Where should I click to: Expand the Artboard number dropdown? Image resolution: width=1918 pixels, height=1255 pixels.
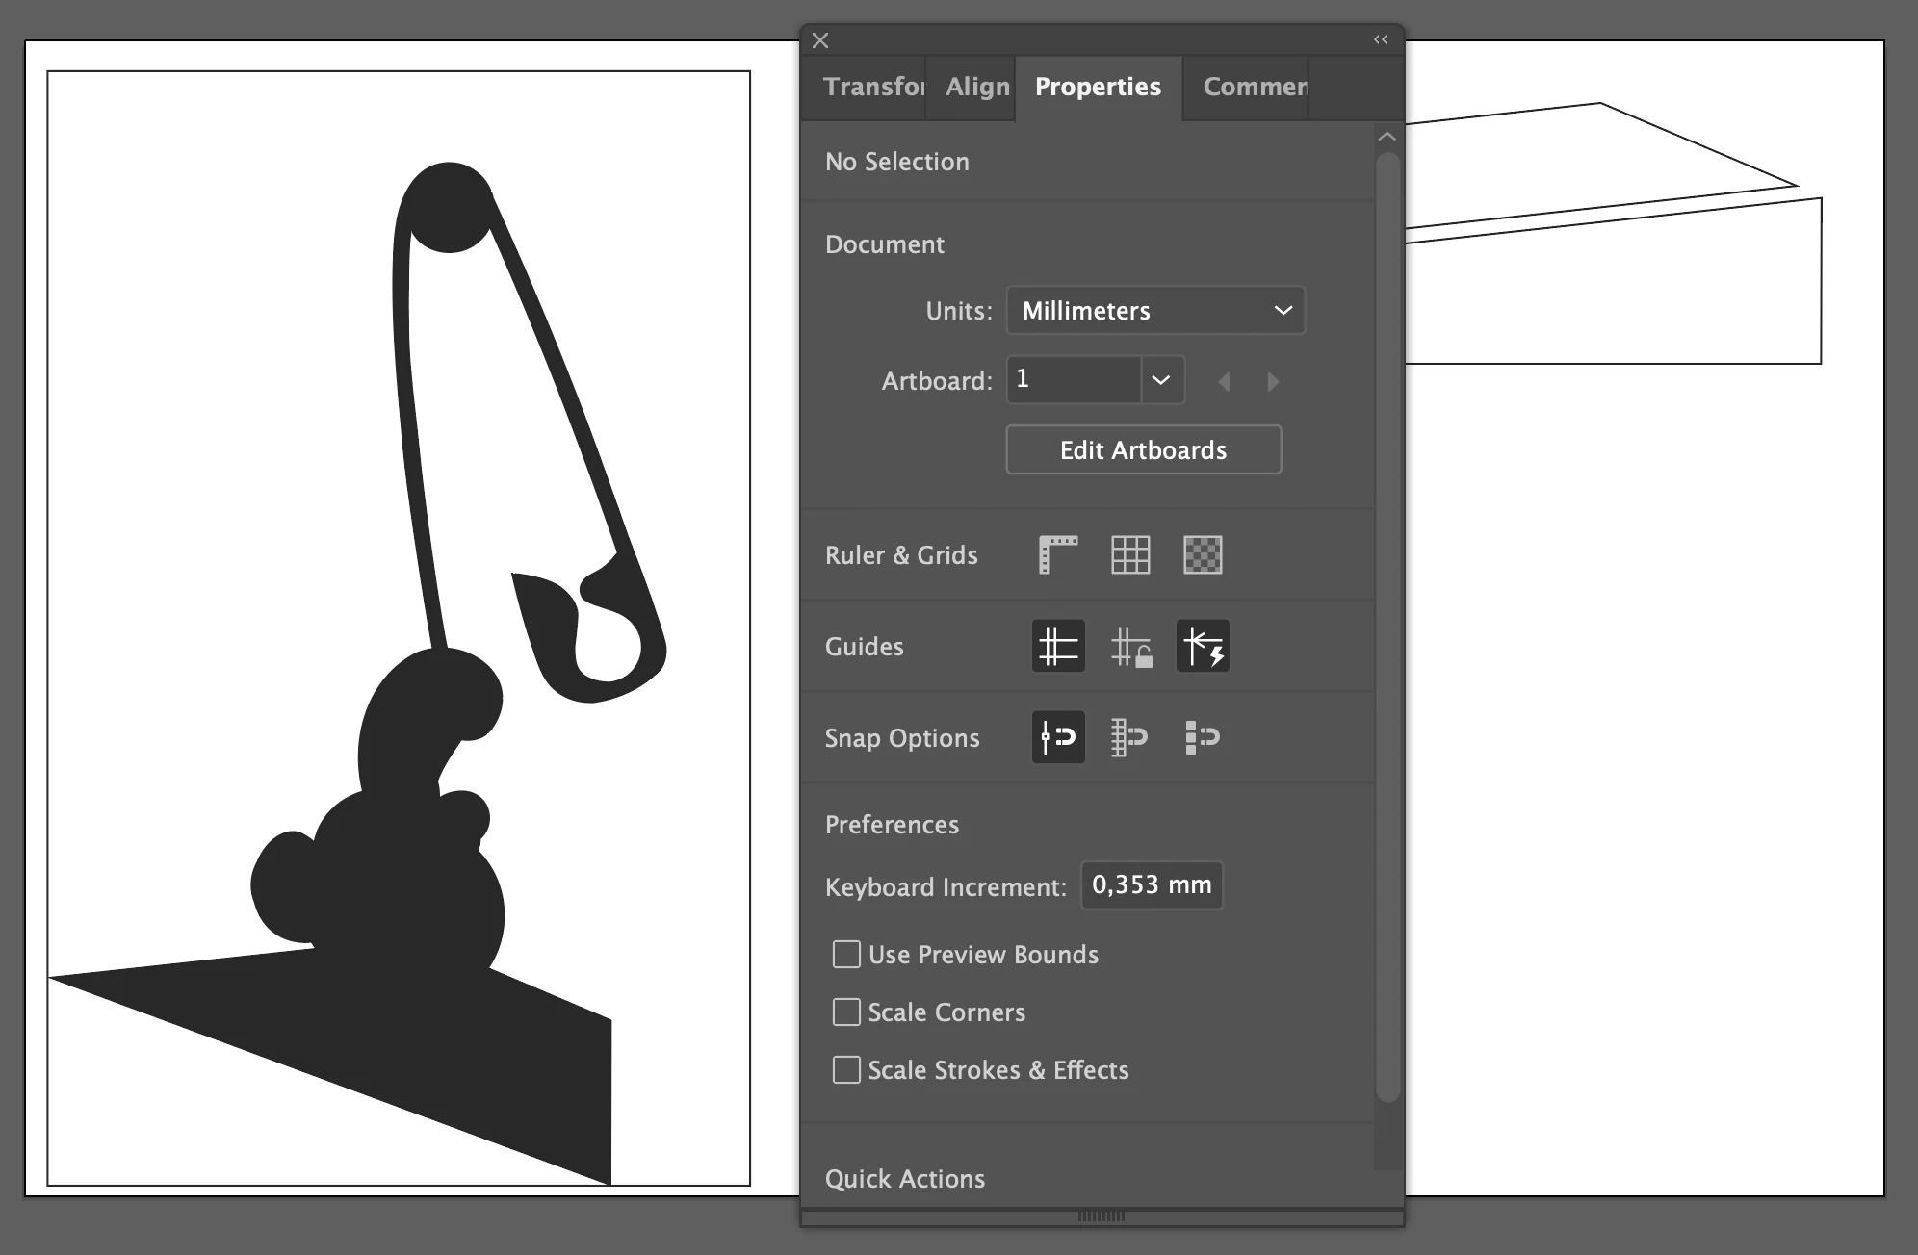1161,380
